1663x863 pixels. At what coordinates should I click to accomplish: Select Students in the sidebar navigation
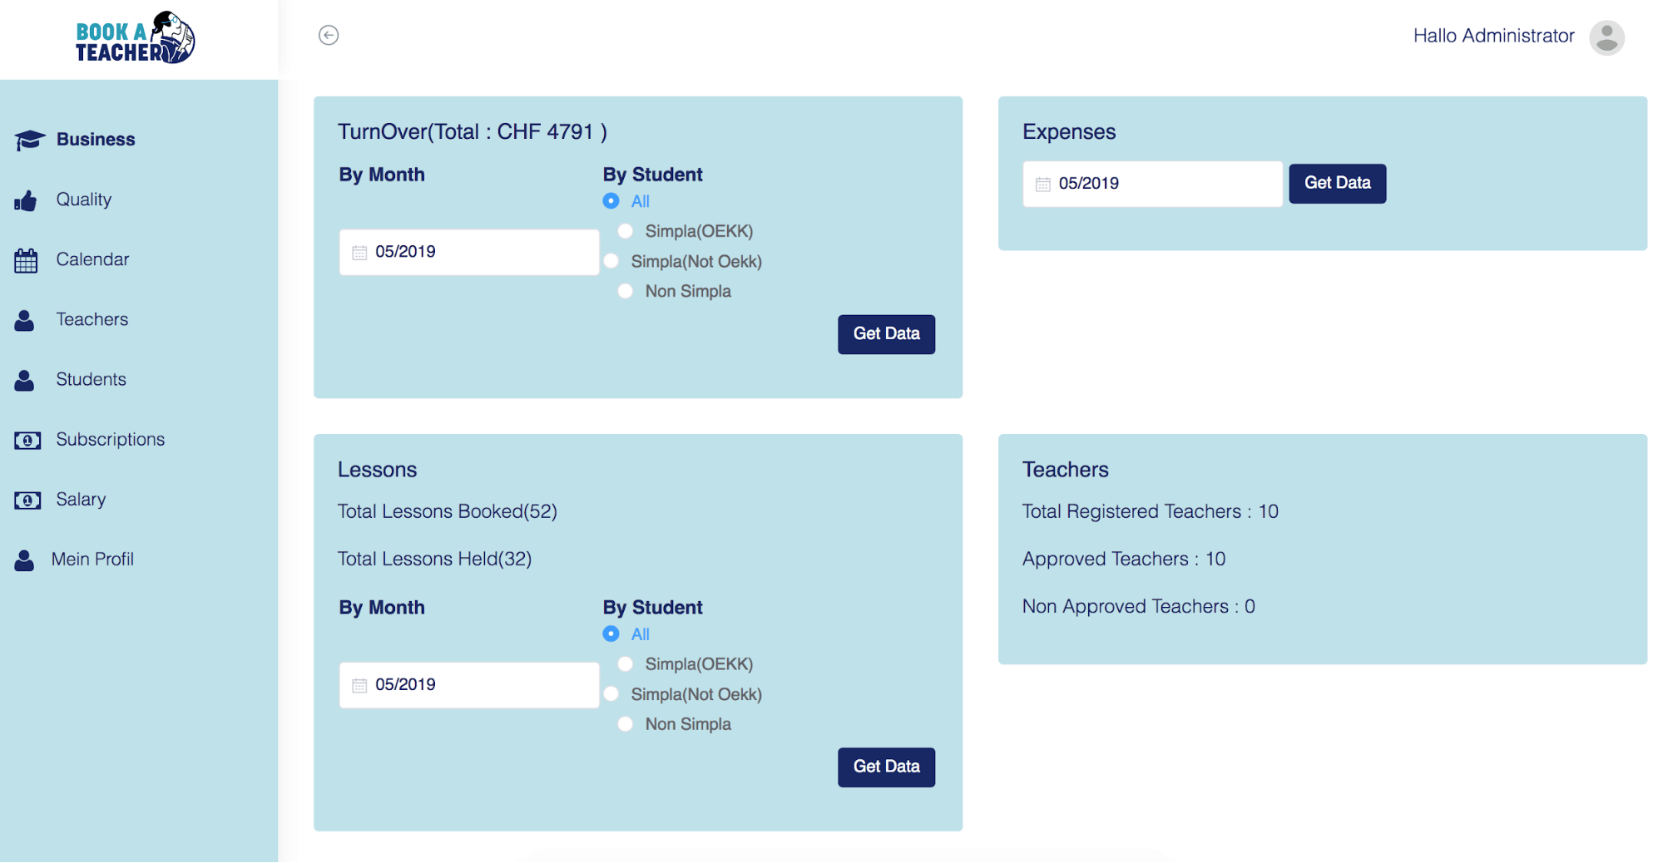point(91,379)
